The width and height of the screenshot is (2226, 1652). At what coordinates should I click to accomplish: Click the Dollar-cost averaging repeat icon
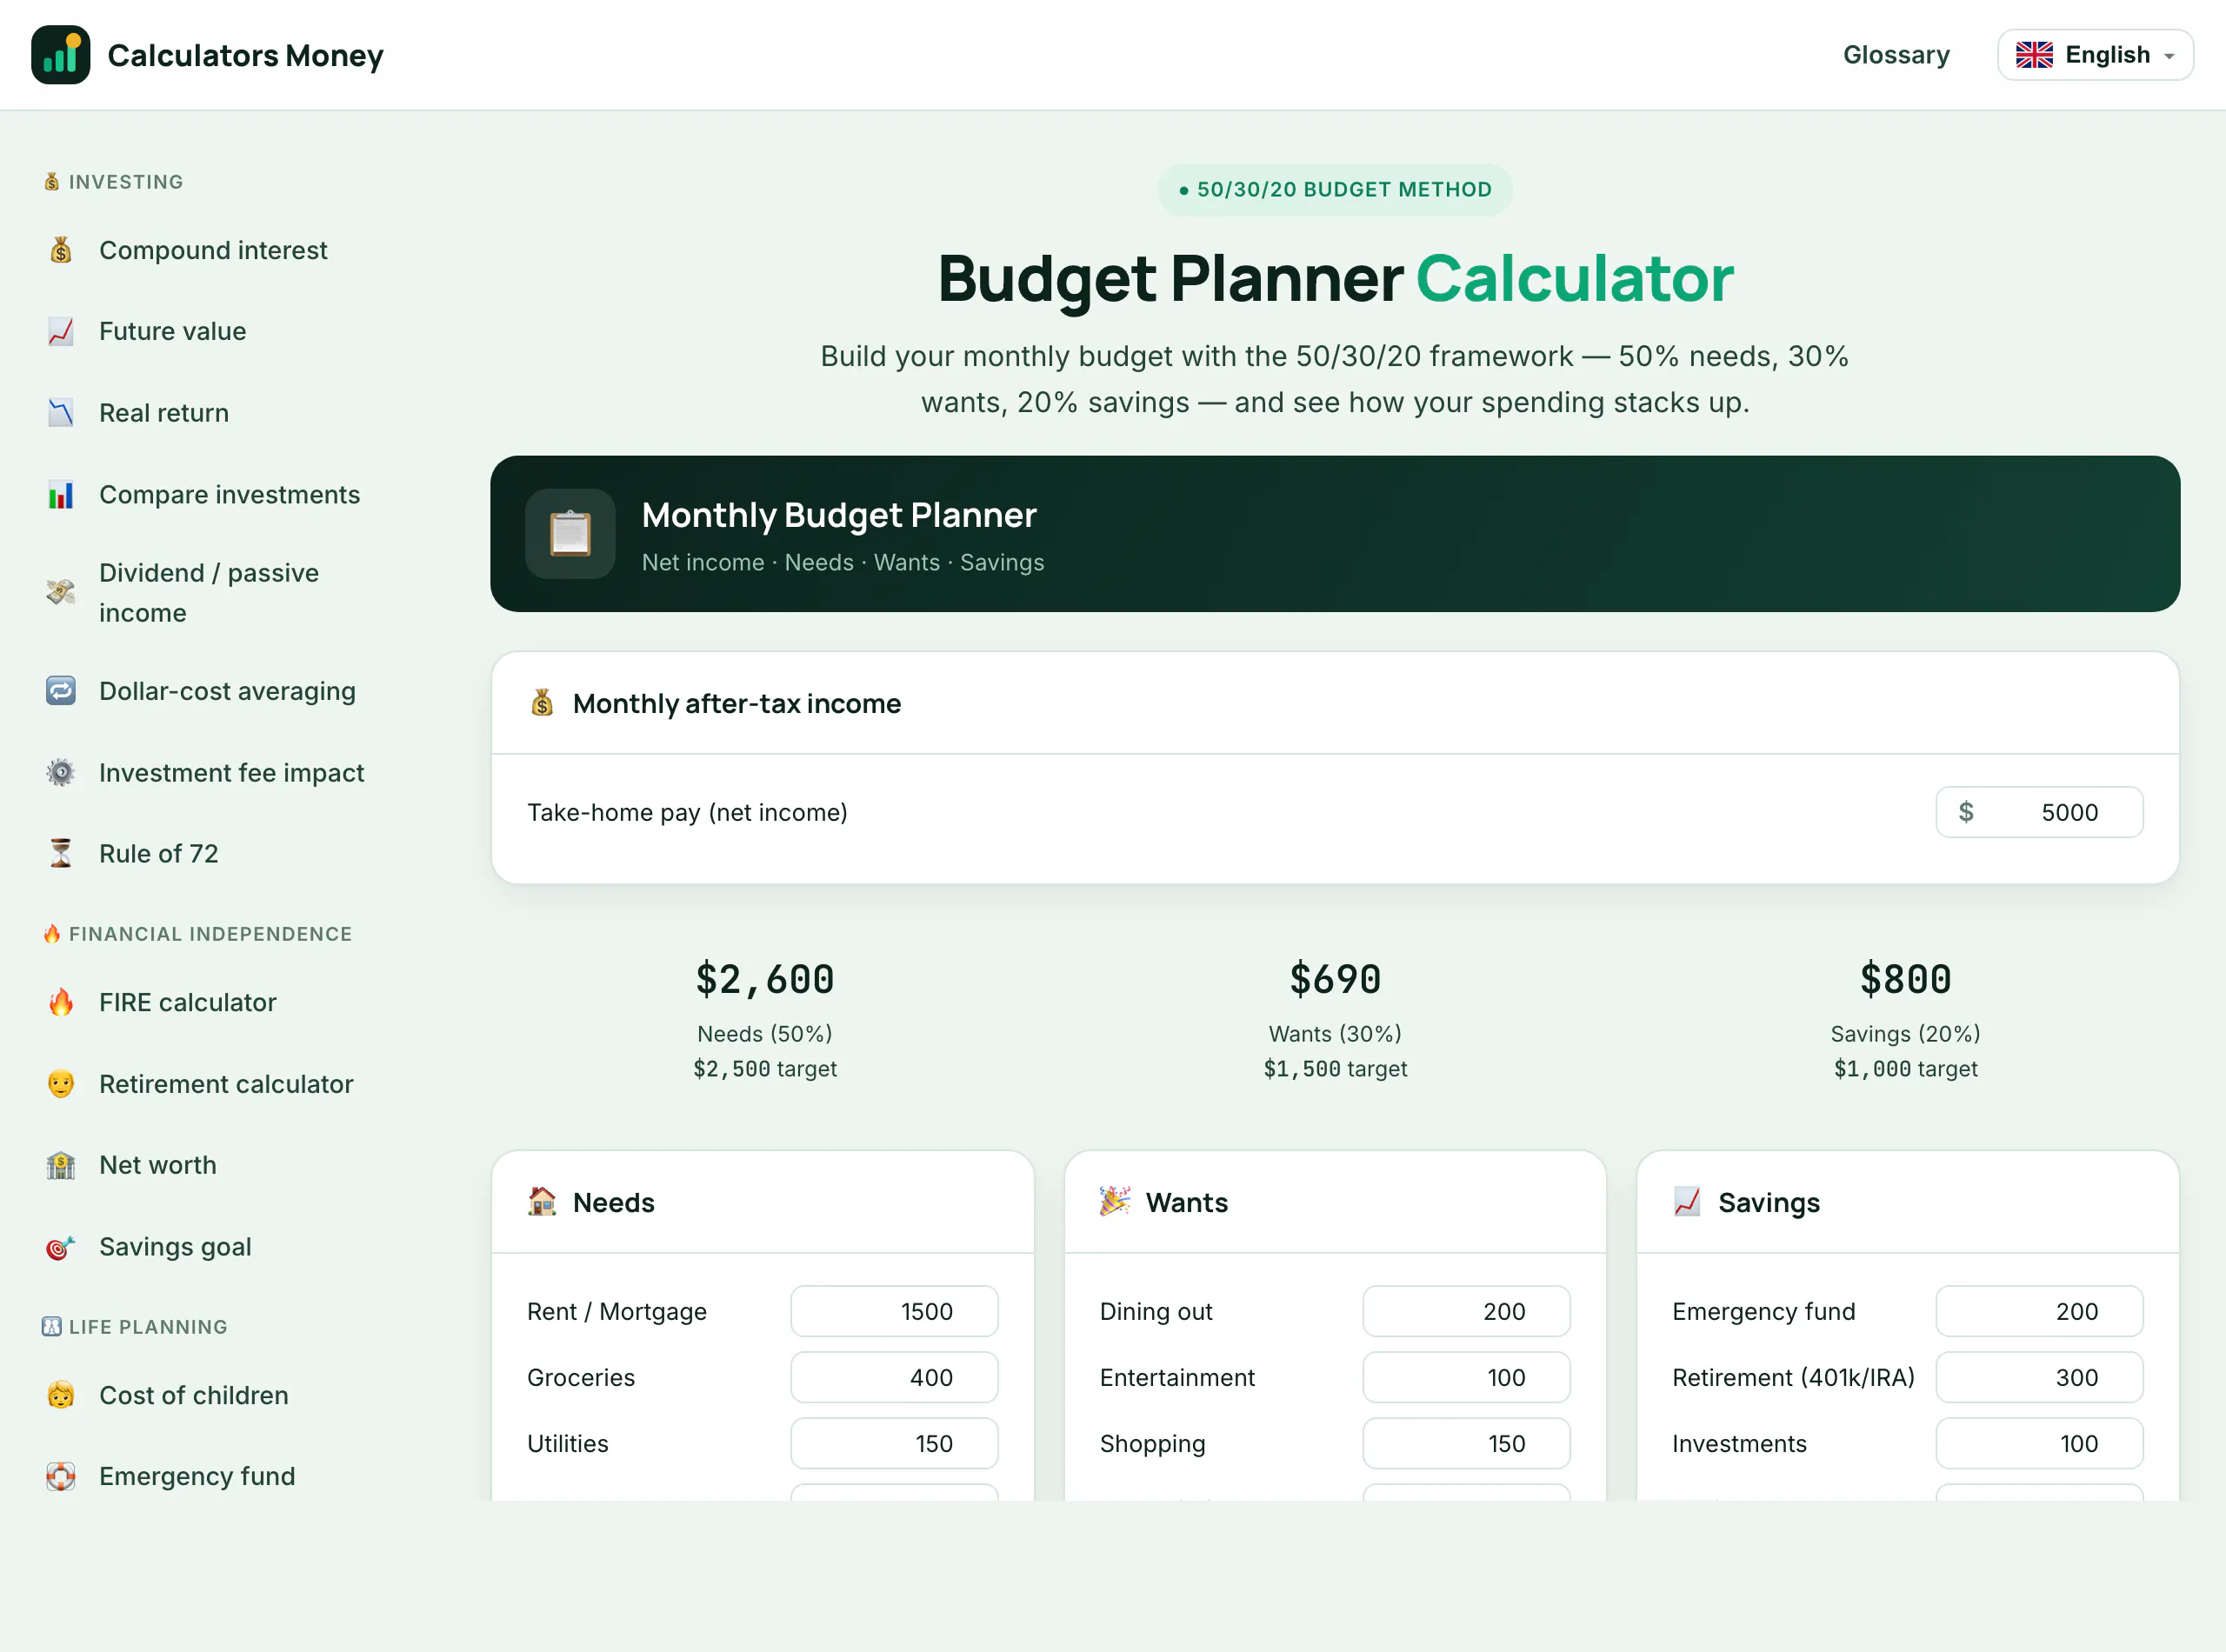(61, 691)
